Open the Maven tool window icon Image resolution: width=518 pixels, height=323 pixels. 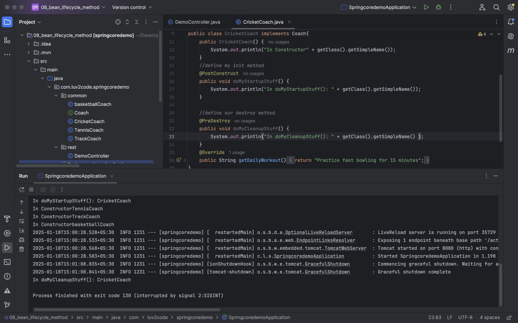click(x=511, y=51)
